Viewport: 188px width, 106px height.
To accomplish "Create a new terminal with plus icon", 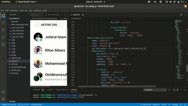I will [169, 90].
